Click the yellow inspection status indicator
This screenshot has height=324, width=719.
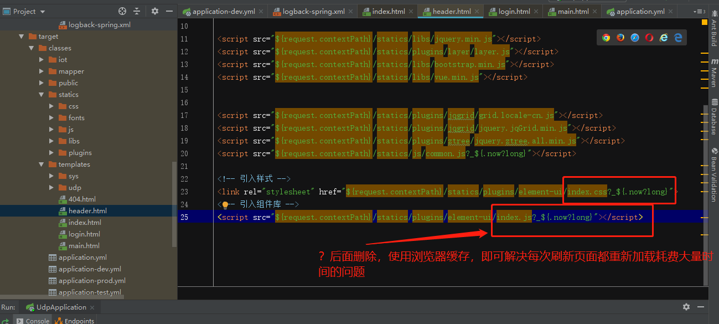point(705,22)
